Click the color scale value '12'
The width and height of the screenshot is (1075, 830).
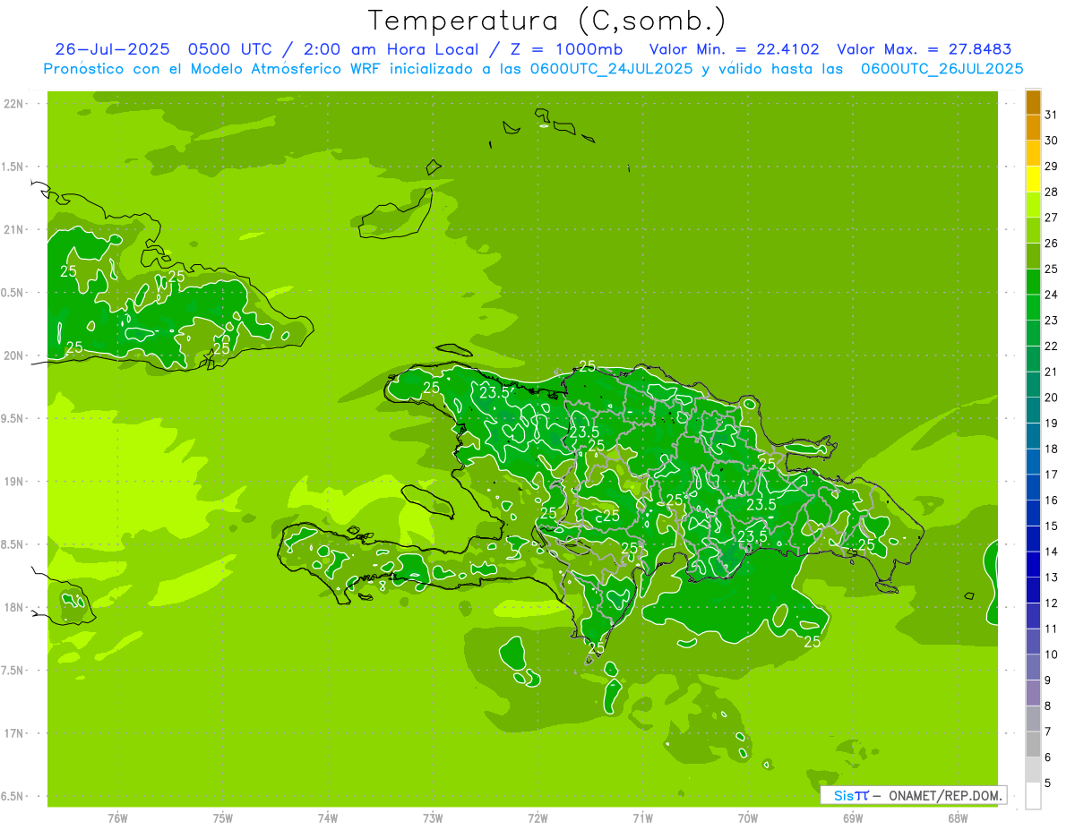pos(1051,603)
